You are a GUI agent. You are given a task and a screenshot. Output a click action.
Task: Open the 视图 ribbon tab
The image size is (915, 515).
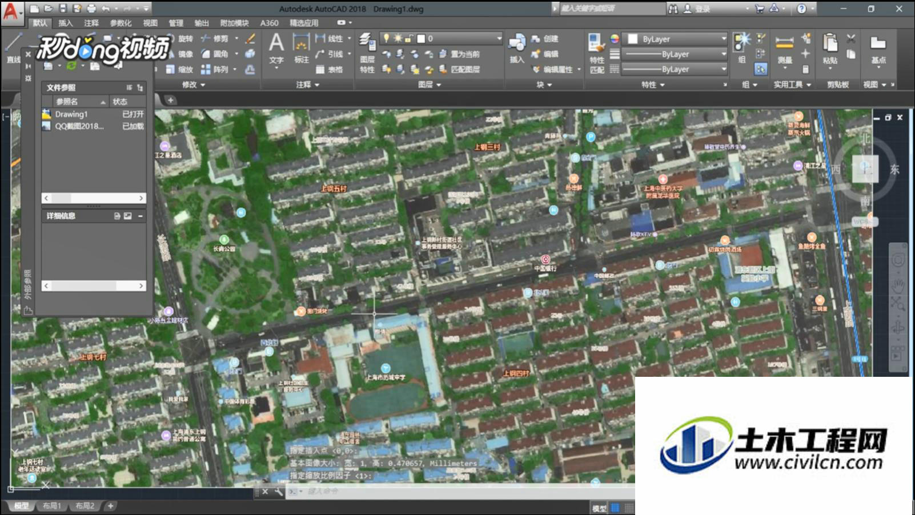(x=150, y=23)
